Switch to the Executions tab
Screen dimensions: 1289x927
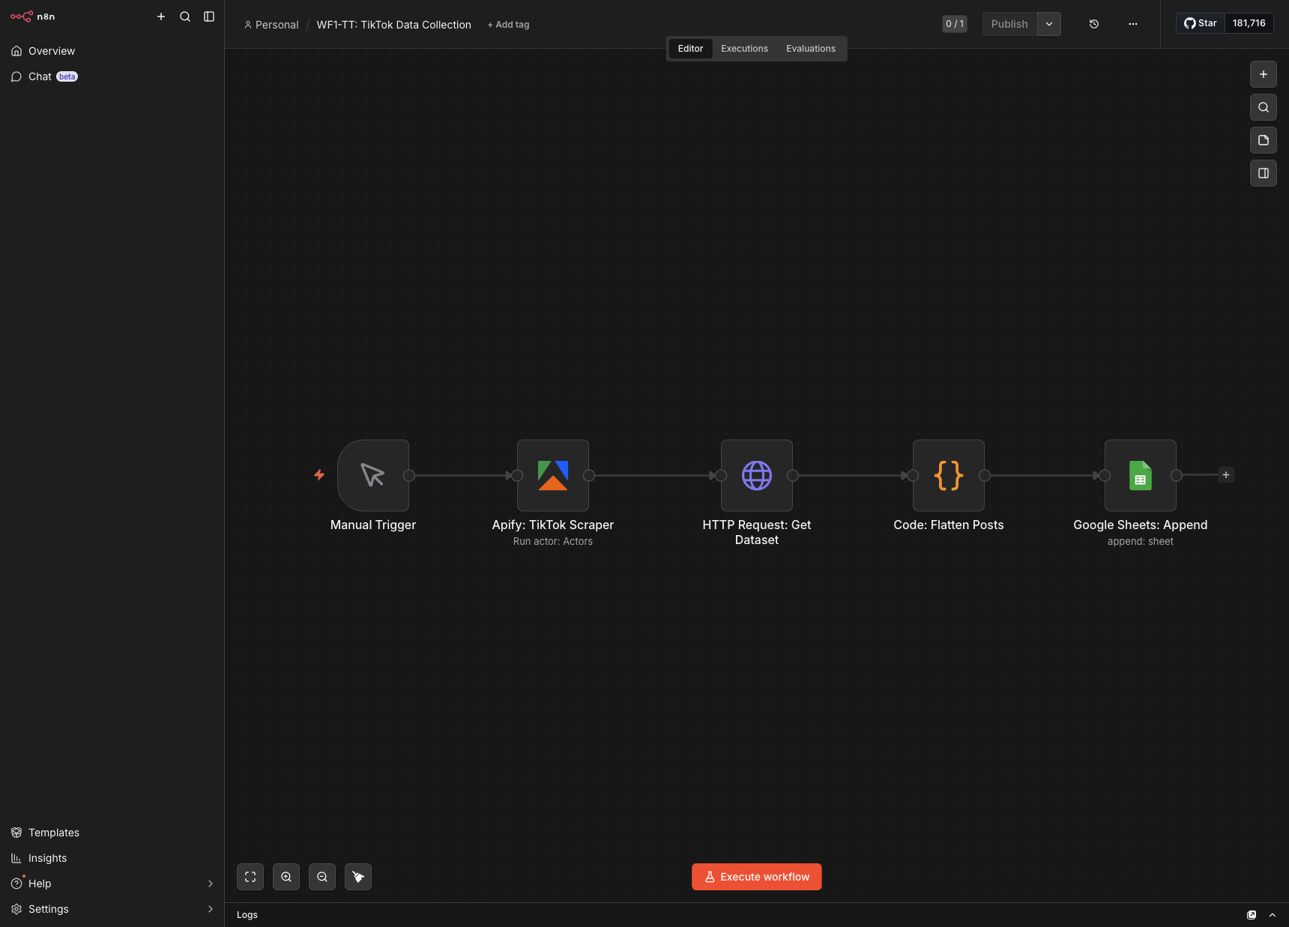(744, 49)
